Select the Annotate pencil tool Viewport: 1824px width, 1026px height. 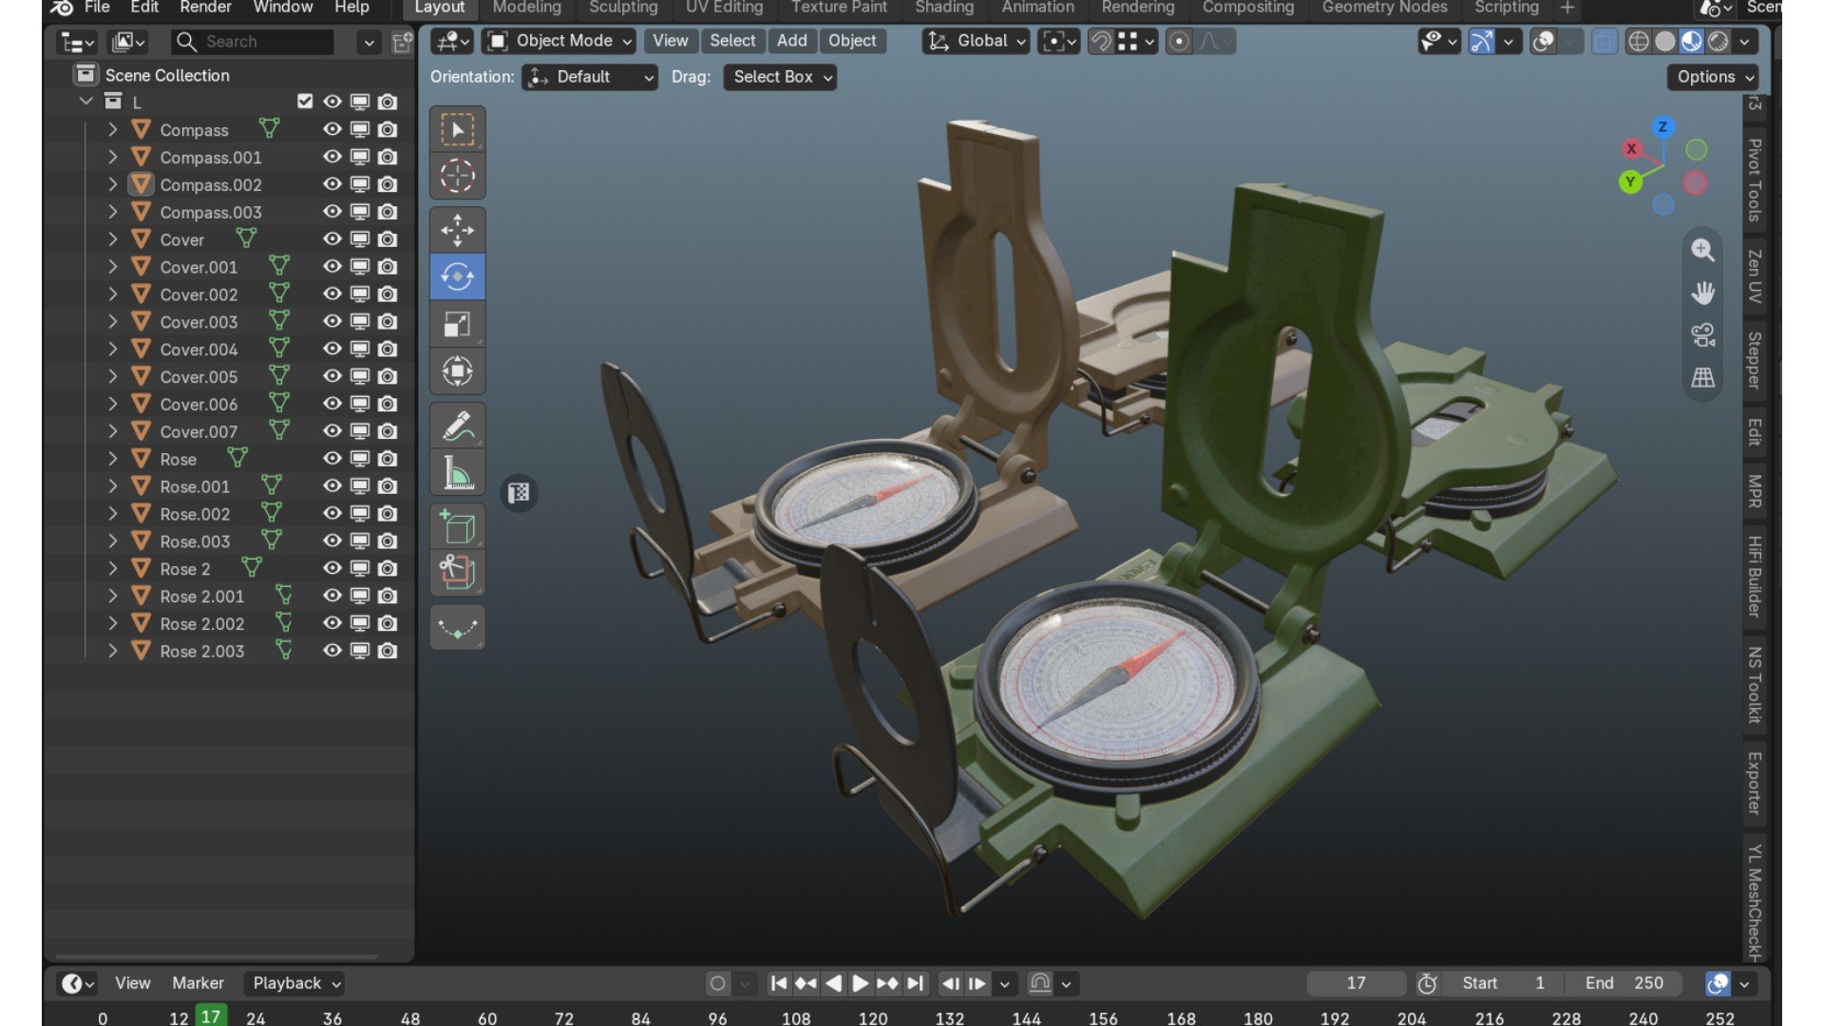[457, 426]
